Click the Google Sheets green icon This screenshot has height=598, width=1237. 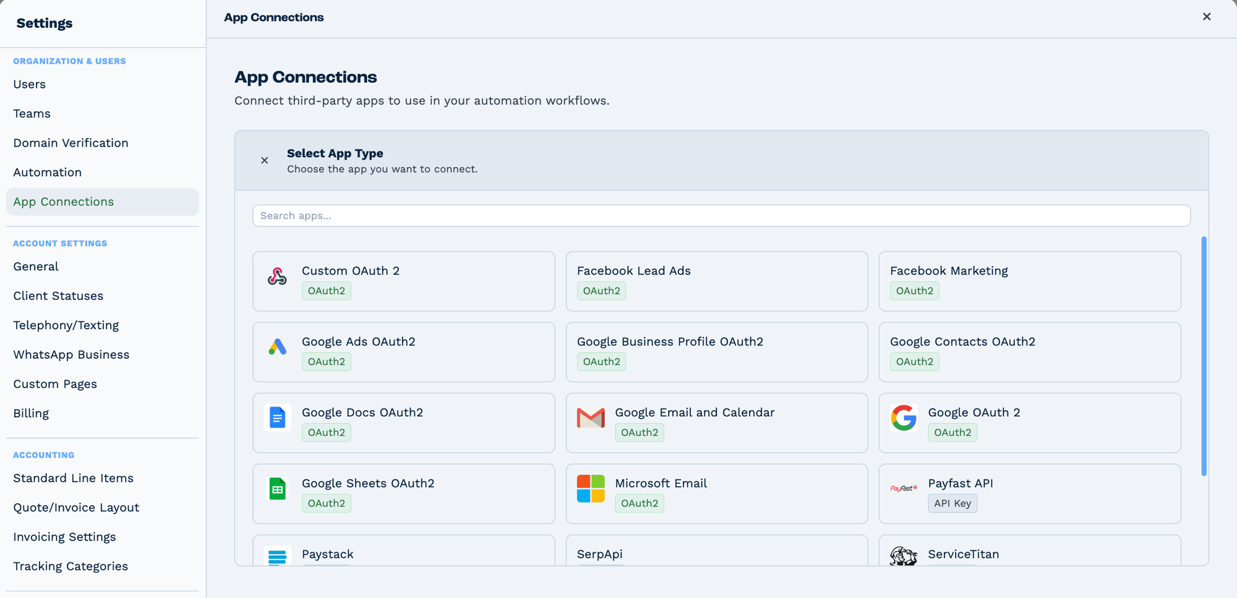pos(277,489)
